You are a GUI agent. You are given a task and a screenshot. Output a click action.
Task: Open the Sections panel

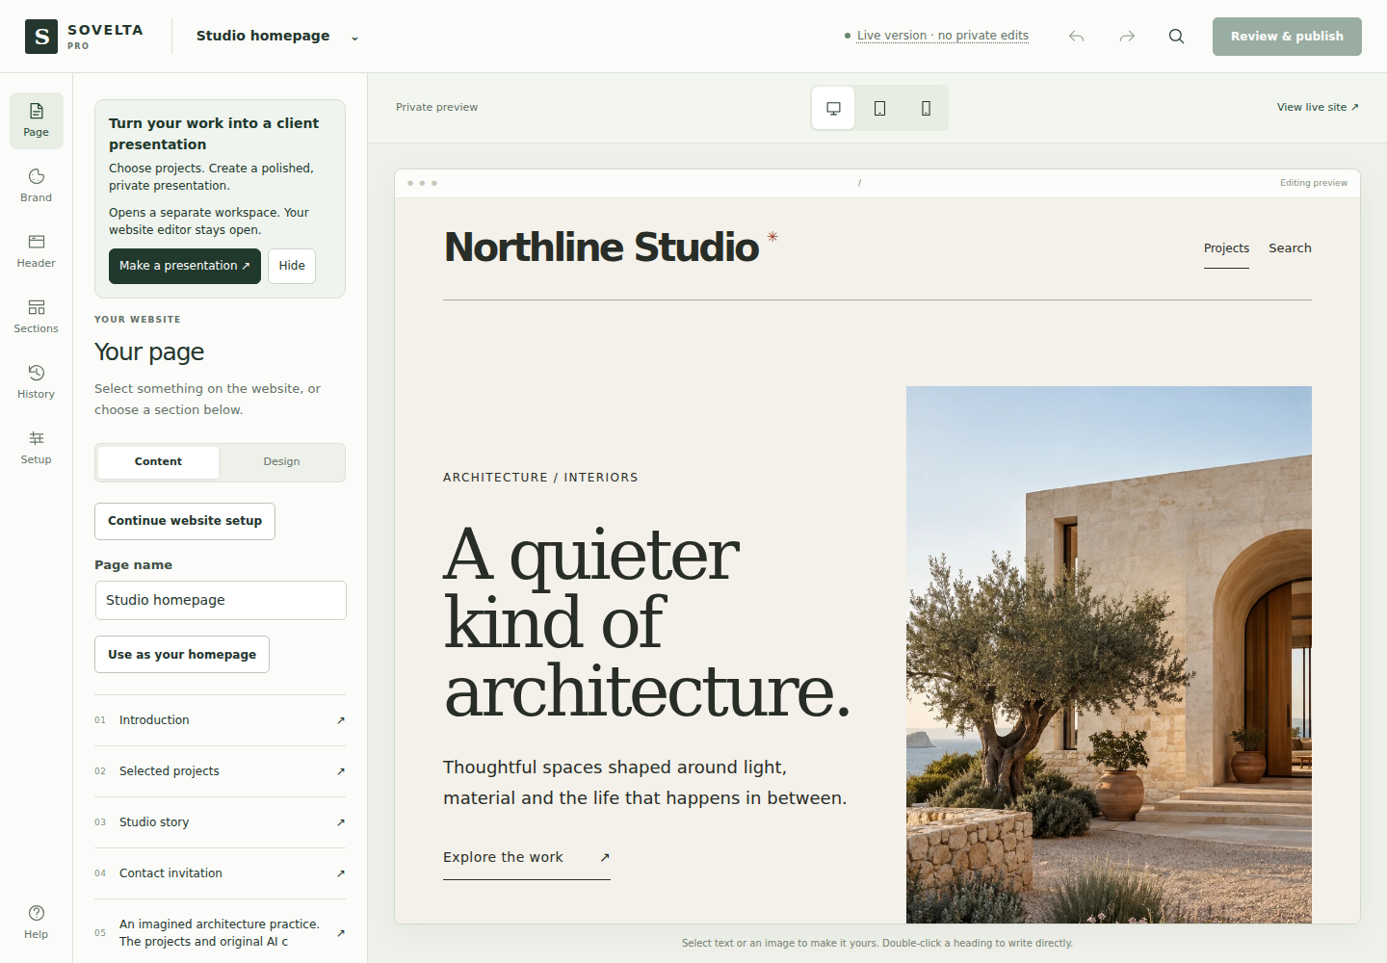(x=37, y=317)
